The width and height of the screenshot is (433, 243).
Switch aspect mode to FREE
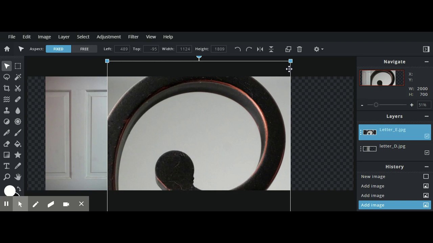pos(84,49)
